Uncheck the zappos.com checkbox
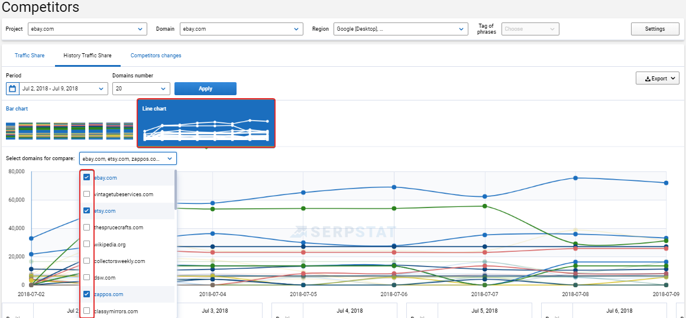Screen dimensions: 686x318 coord(86,294)
